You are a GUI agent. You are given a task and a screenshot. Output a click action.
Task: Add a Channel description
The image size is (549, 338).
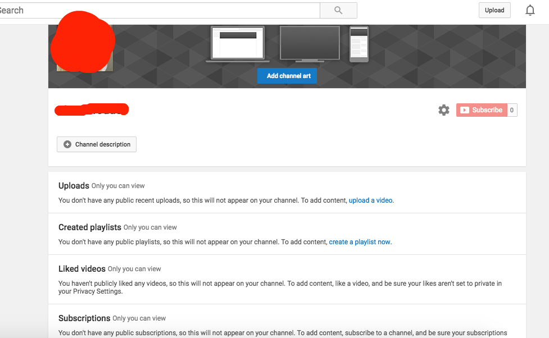[97, 144]
